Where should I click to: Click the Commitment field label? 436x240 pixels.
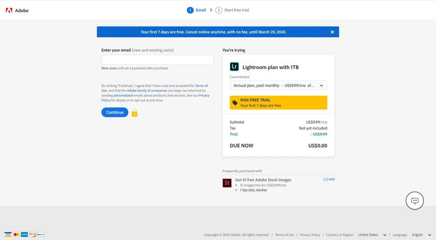pyautogui.click(x=239, y=77)
